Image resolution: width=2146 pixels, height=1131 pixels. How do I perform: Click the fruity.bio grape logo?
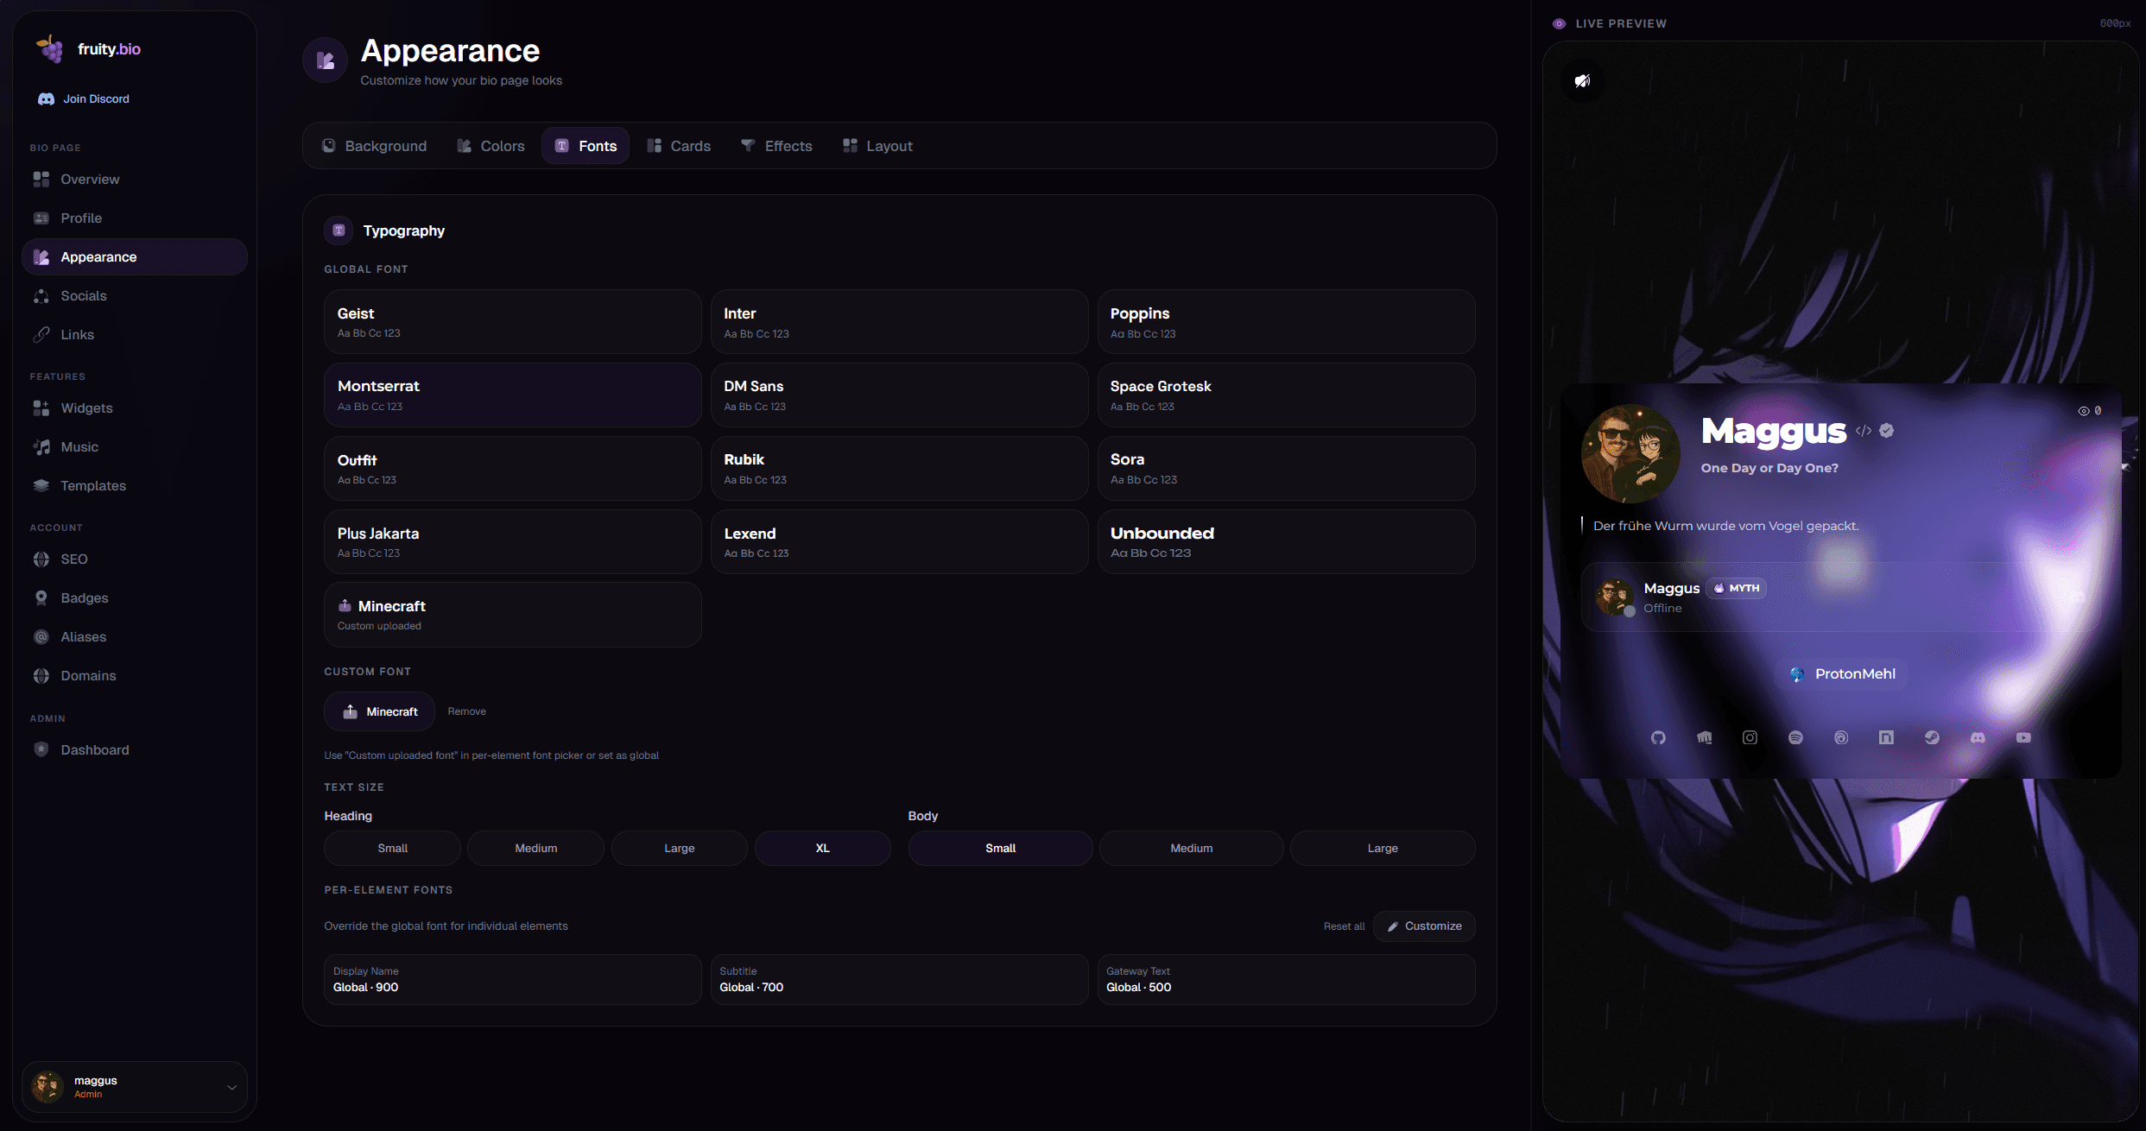[49, 48]
